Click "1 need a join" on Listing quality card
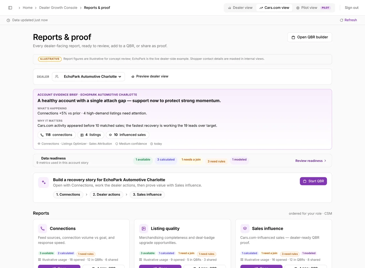 (x=186, y=253)
